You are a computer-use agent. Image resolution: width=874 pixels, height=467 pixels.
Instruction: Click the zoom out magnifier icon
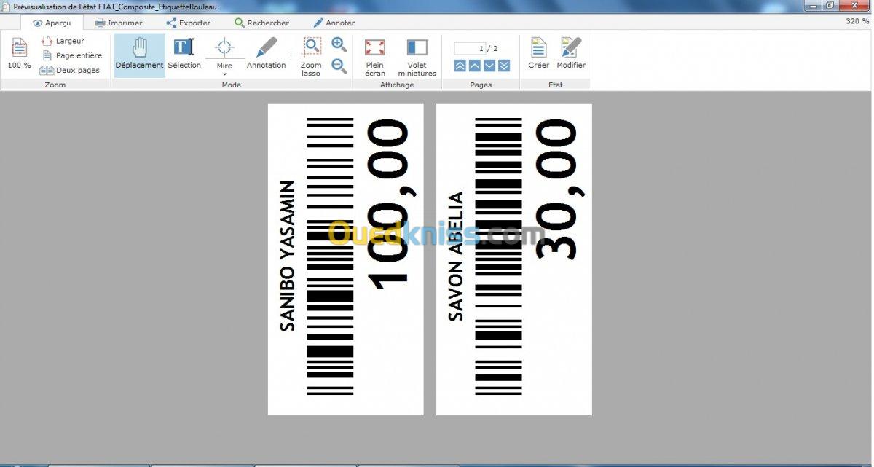point(339,66)
